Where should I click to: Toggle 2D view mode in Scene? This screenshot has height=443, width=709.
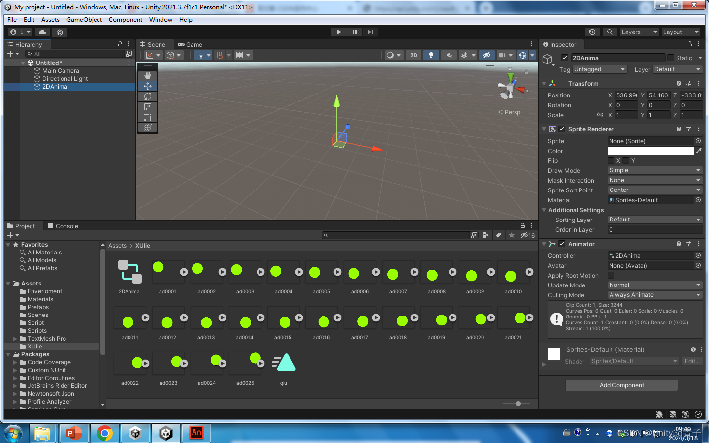point(414,55)
